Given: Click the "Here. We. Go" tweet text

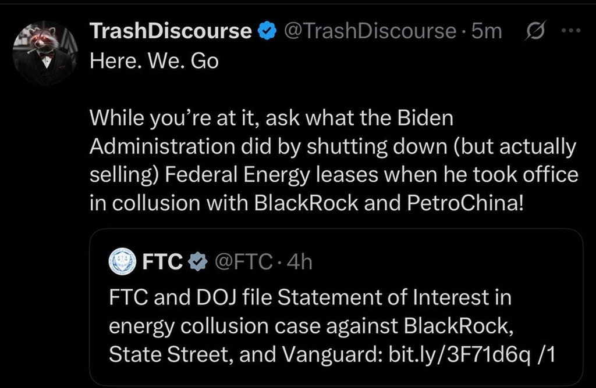Looking at the screenshot, I should point(154,60).
